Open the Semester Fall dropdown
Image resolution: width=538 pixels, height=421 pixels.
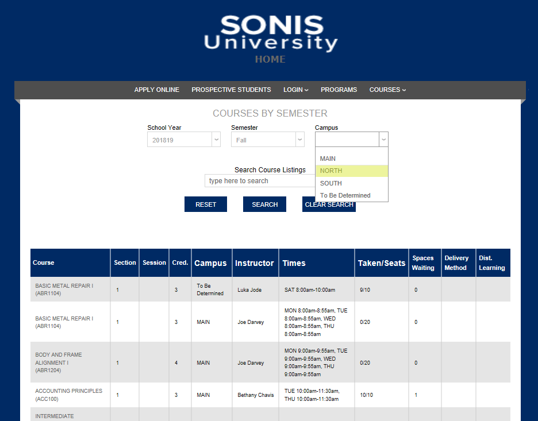(267, 140)
